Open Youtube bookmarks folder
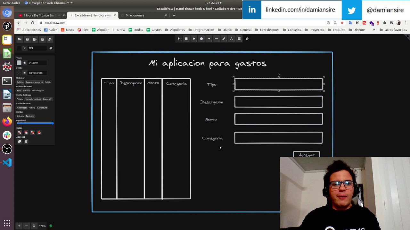The height and width of the screenshot is (230, 410). tap(336, 30)
